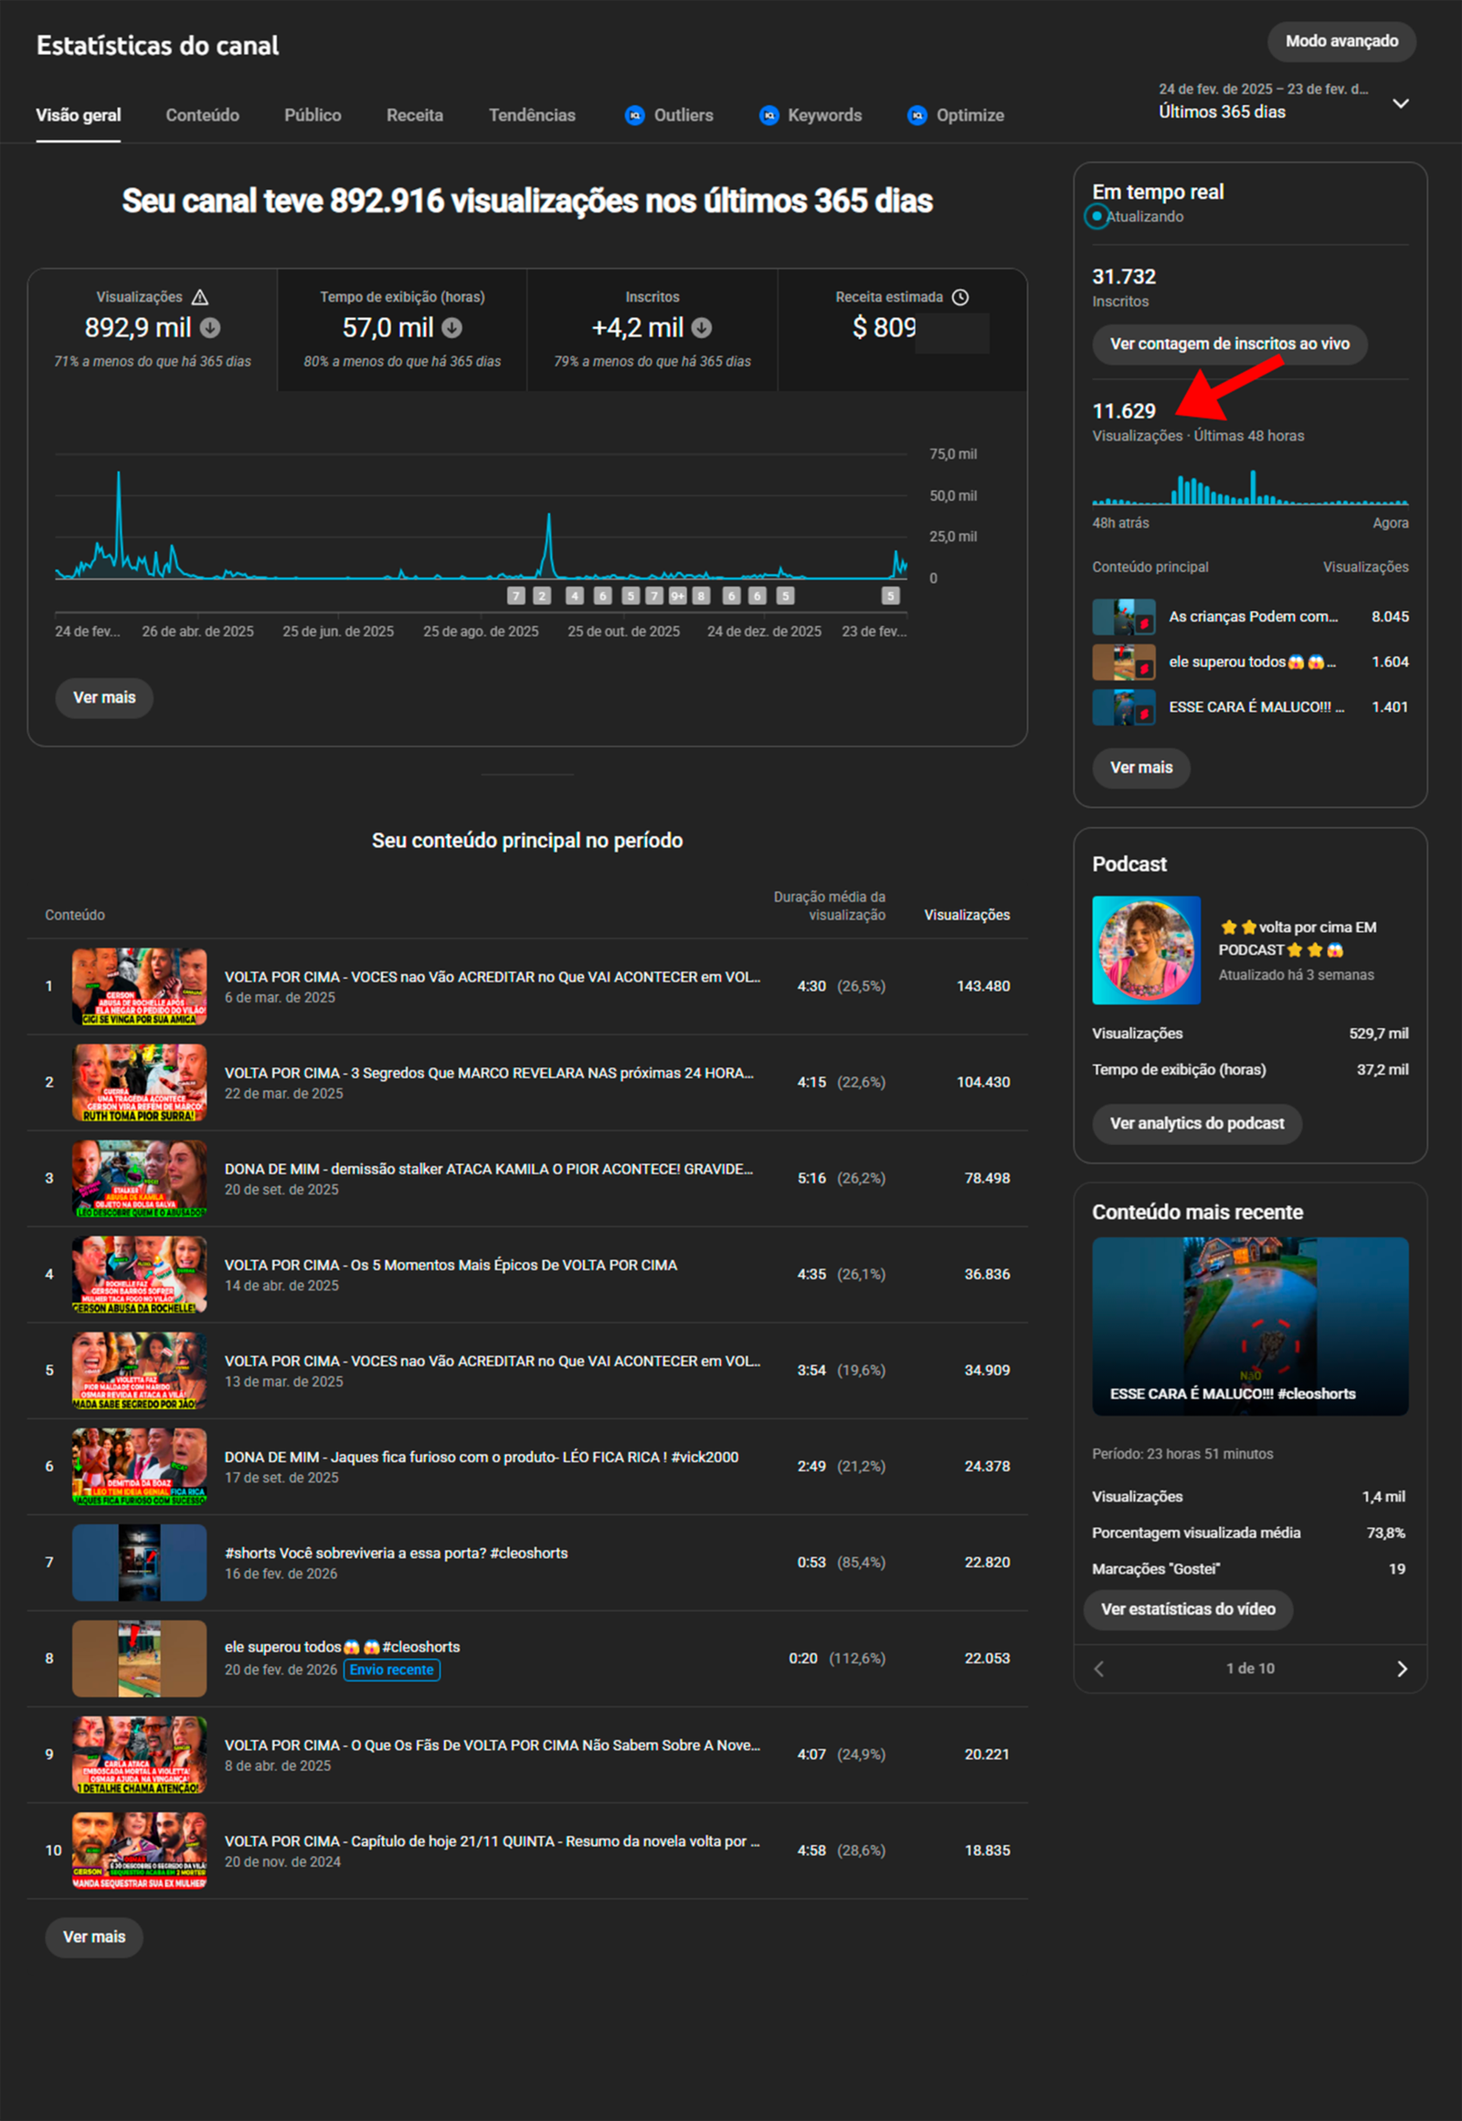Viewport: 1462px width, 2121px height.
Task: Click the Atualizando live indicator icon
Action: coord(1096,217)
